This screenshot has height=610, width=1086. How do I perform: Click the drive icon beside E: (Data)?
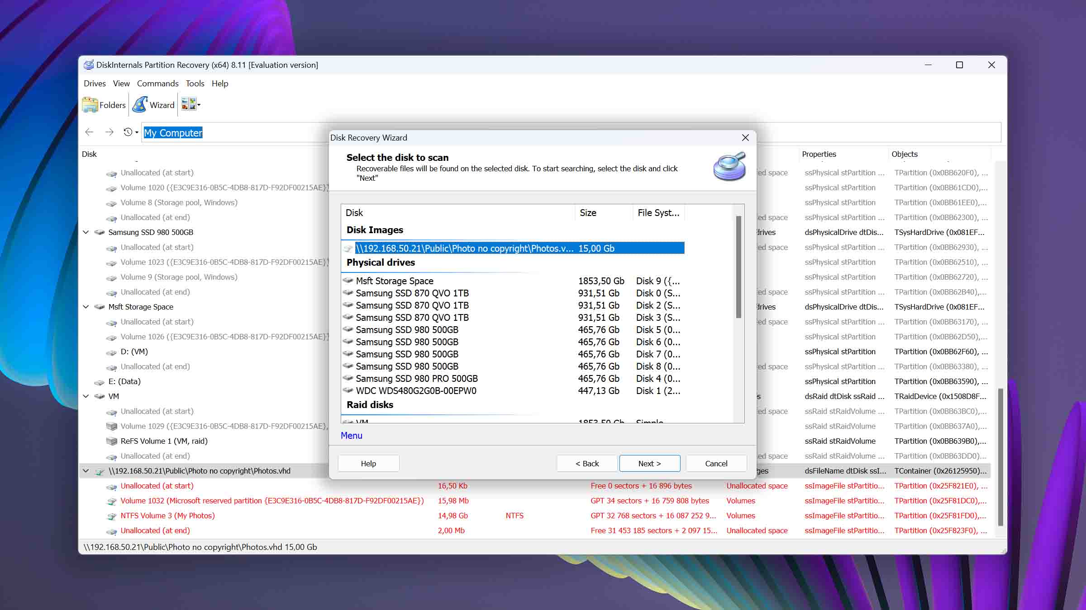[99, 382]
